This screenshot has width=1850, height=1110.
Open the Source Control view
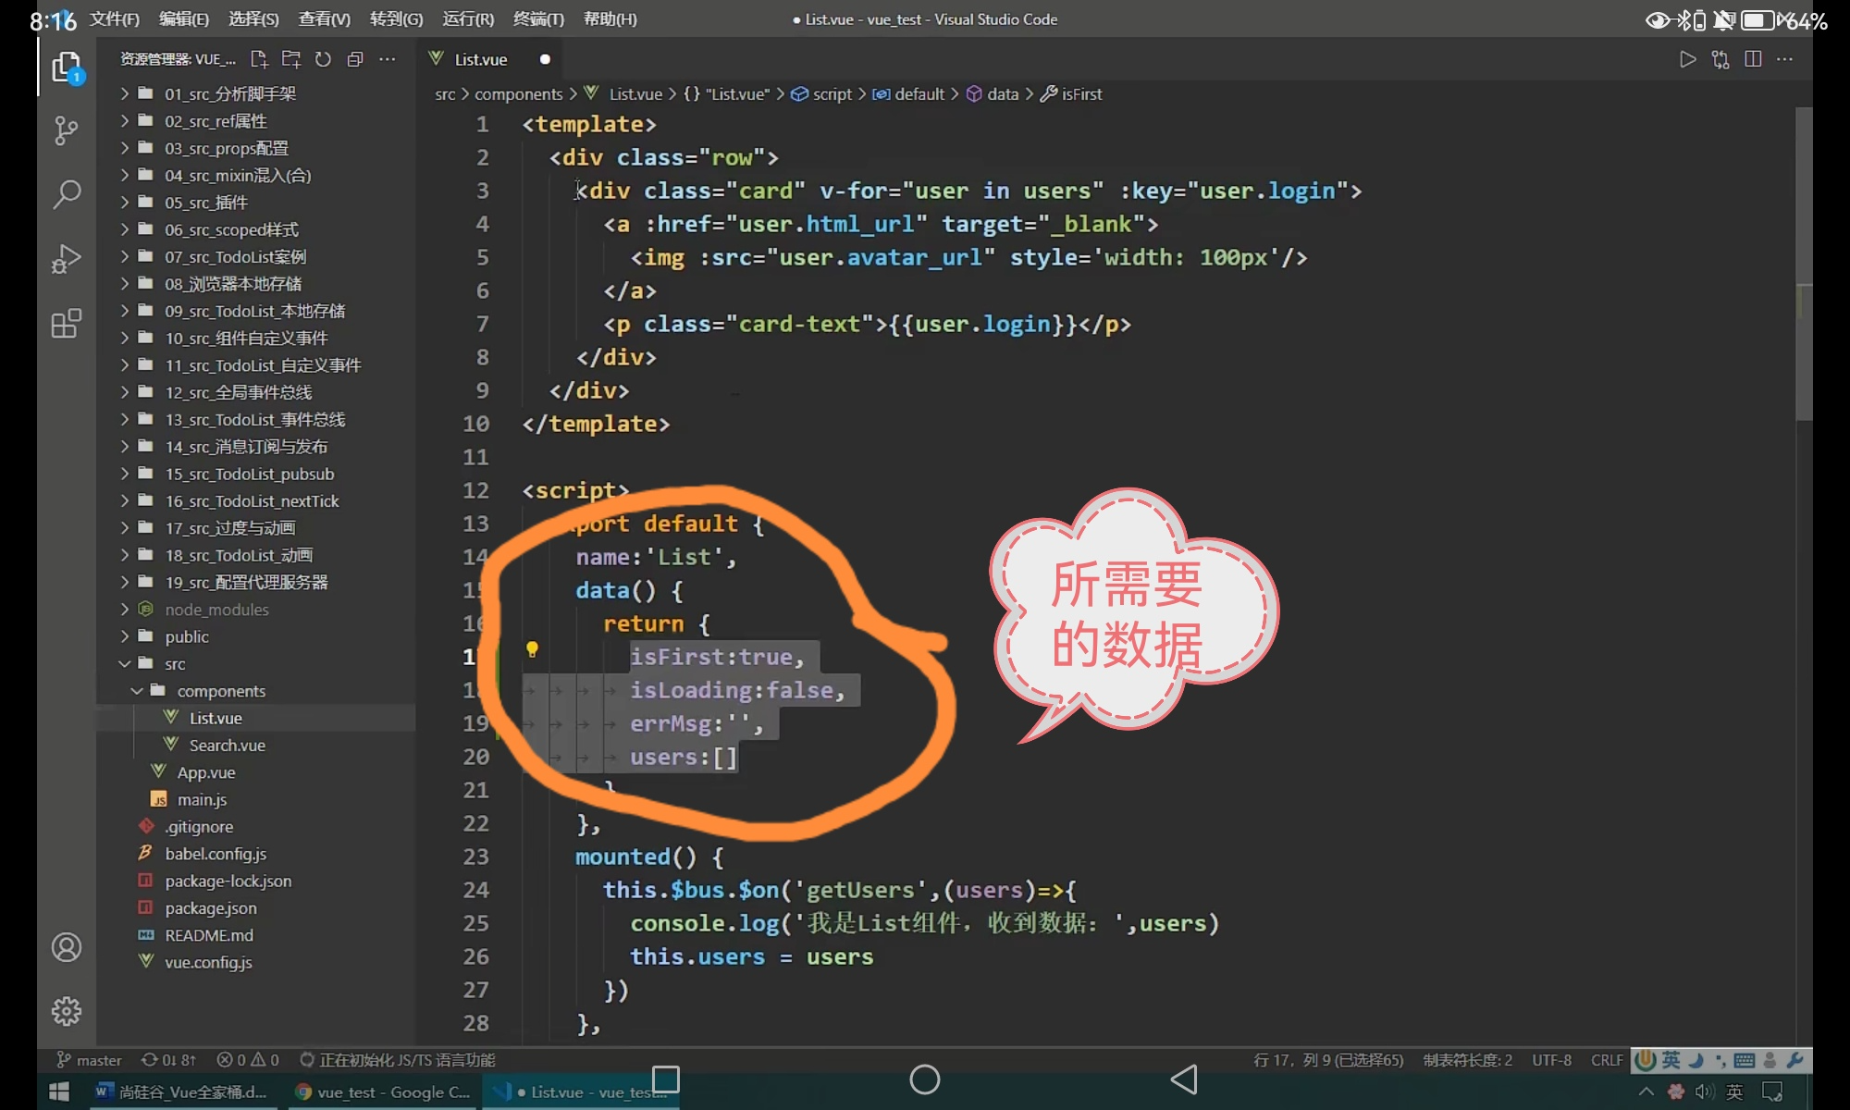[66, 130]
